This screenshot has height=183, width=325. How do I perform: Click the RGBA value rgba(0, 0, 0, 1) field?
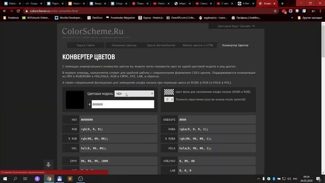point(217,129)
